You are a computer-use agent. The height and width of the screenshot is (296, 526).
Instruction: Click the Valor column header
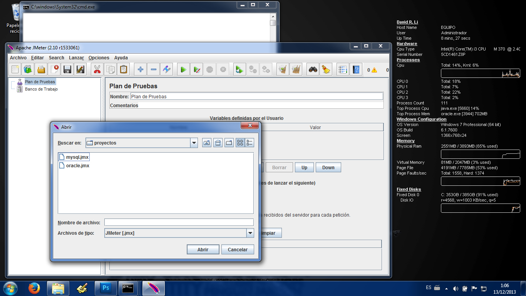pos(315,127)
